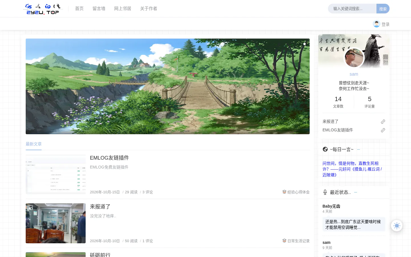Open sidebar link EMLOG友链插件
The width and height of the screenshot is (411, 257).
(338, 130)
